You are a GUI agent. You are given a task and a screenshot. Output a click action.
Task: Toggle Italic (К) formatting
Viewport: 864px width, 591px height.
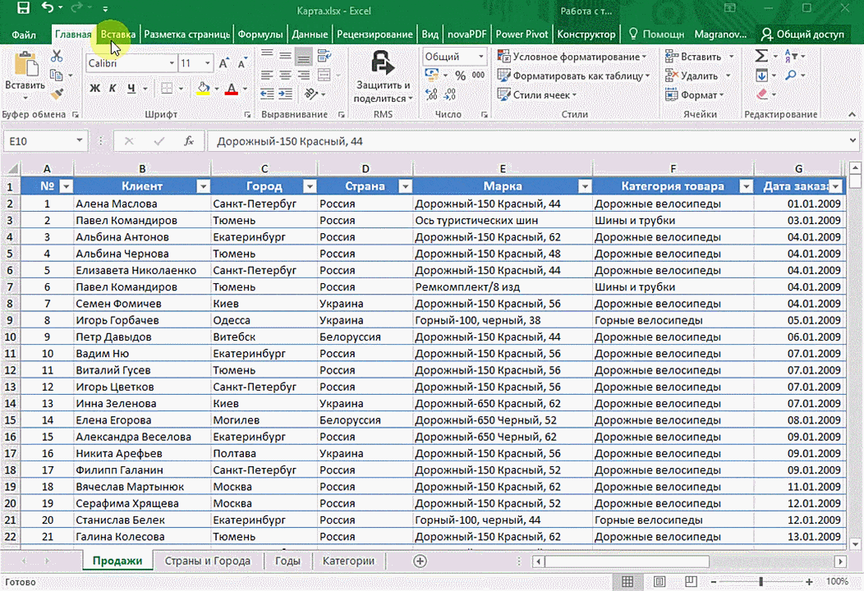point(113,89)
